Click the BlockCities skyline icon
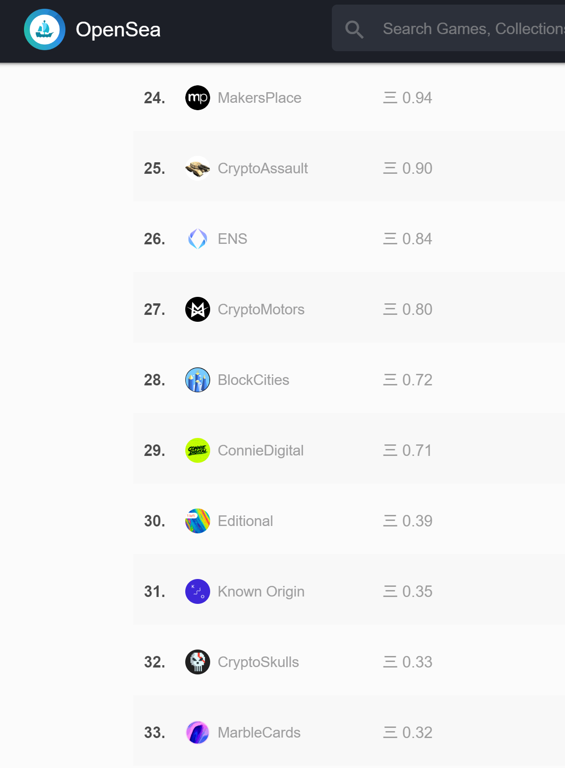Image resolution: width=565 pixels, height=768 pixels. pyautogui.click(x=198, y=380)
